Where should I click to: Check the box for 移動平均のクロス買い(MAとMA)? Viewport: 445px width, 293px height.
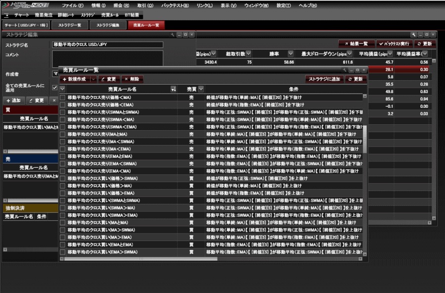pyautogui.click(x=62, y=223)
